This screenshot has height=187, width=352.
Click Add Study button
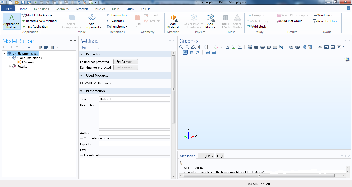[x=257, y=26]
